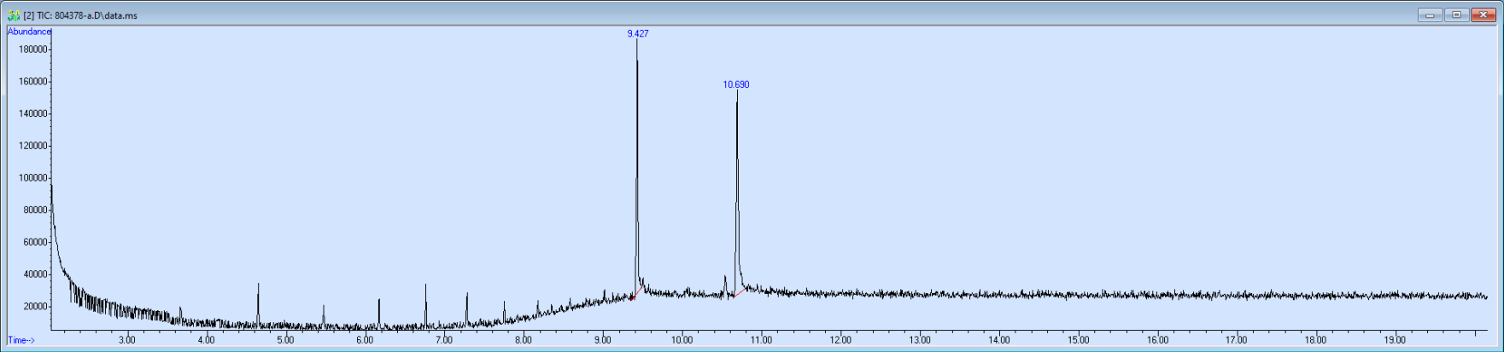Minimize the TIC chromatogram window
The image size is (1504, 352).
(x=1430, y=14)
